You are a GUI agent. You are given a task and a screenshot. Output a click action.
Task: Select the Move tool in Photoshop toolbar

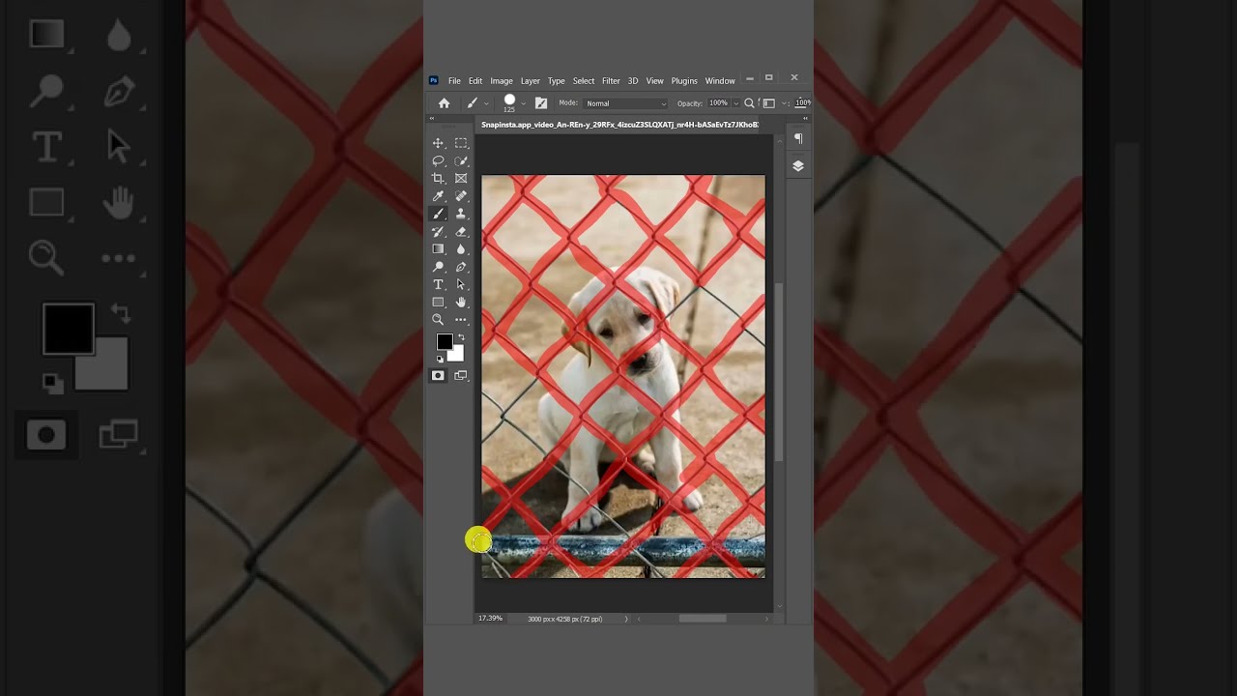(438, 143)
